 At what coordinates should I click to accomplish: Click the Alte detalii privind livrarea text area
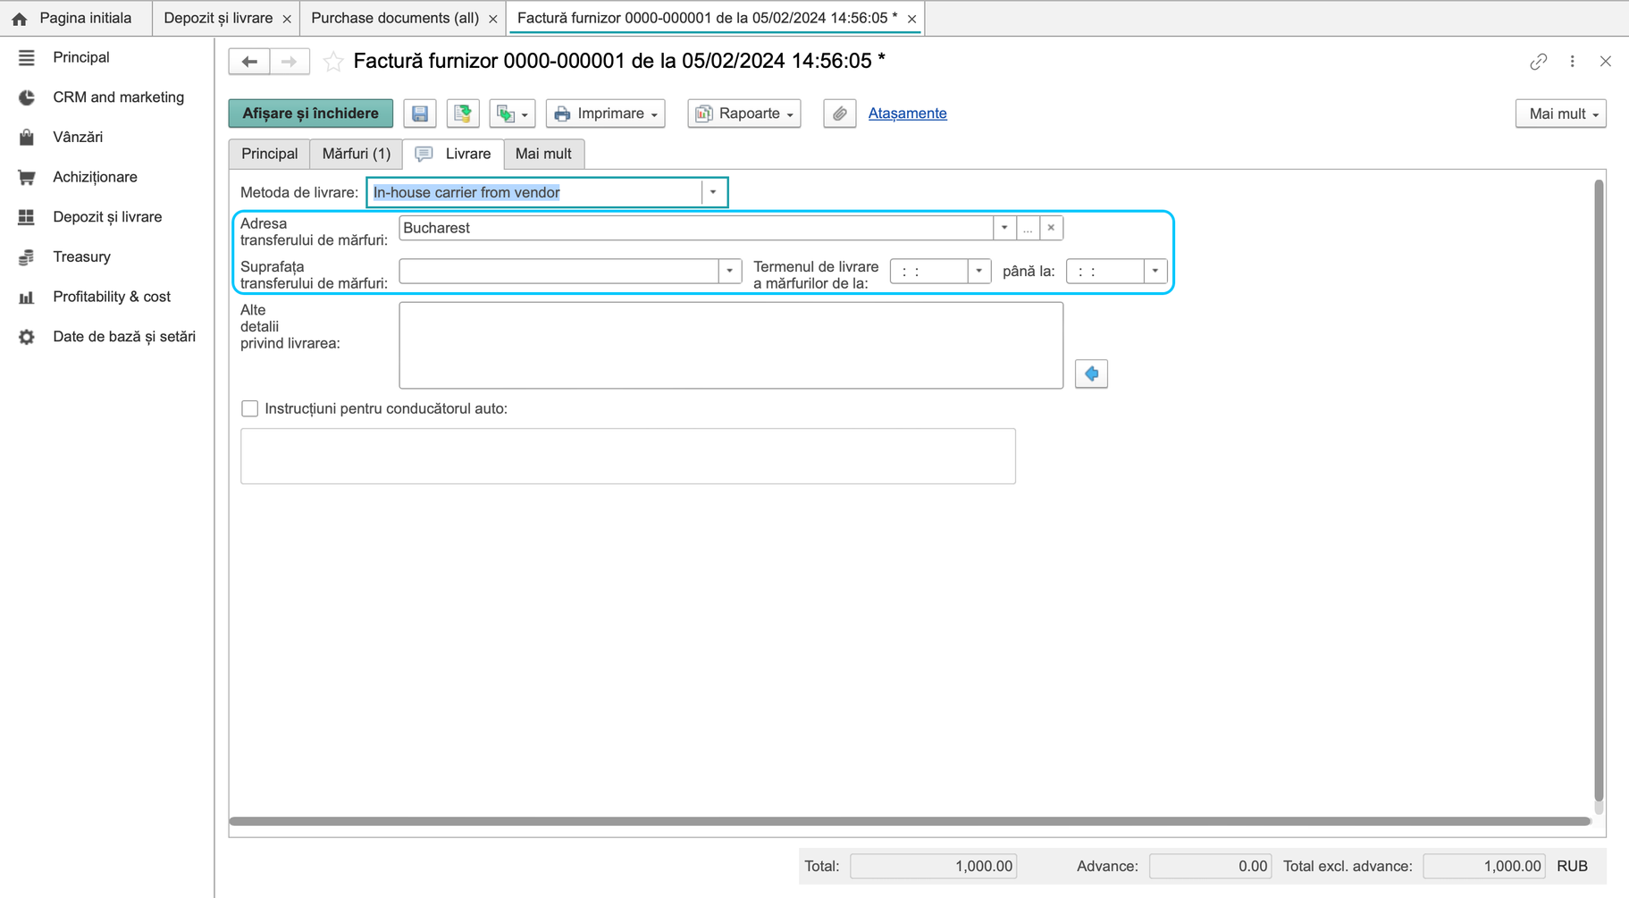point(731,345)
